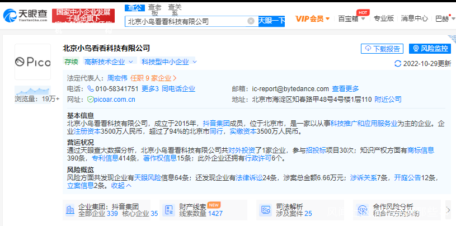456x226 pixels.
Task: Open the picoar.com.cn website link
Action: coord(115,100)
